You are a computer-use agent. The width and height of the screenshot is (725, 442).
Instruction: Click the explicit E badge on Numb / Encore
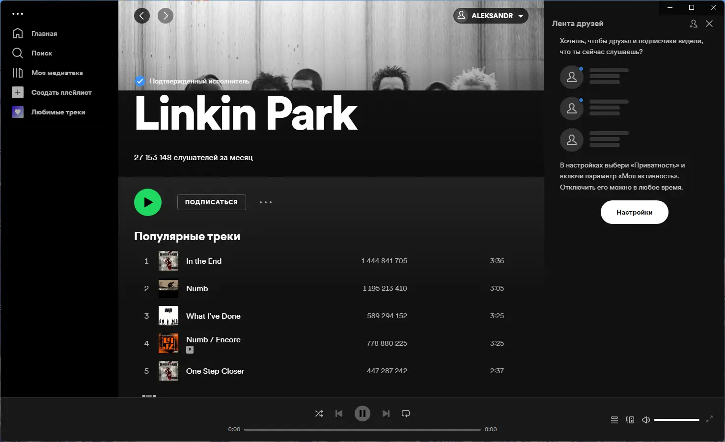[190, 350]
